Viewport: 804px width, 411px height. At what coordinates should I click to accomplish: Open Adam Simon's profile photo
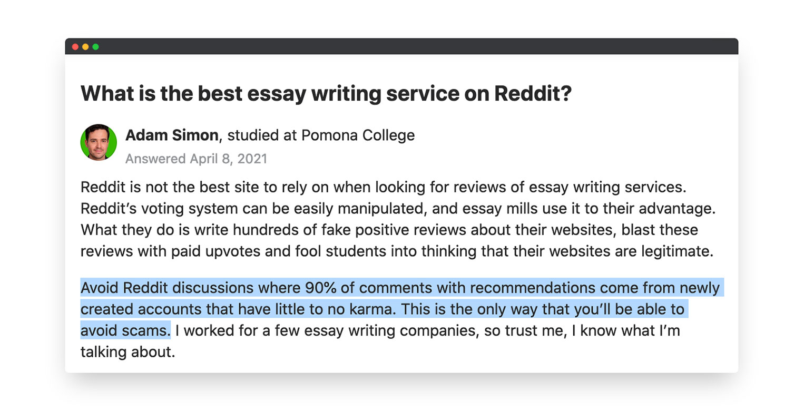[99, 142]
